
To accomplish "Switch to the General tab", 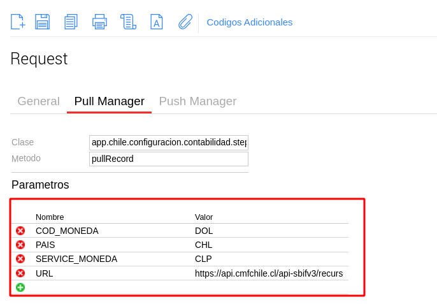I will 38,101.
